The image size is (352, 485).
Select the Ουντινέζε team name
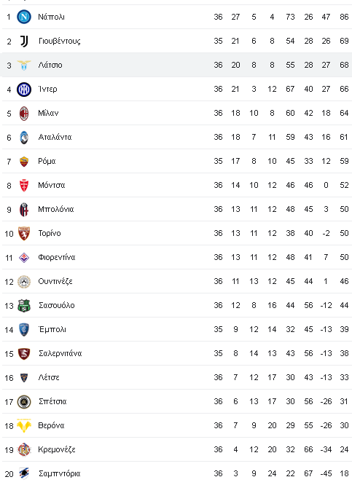55,281
